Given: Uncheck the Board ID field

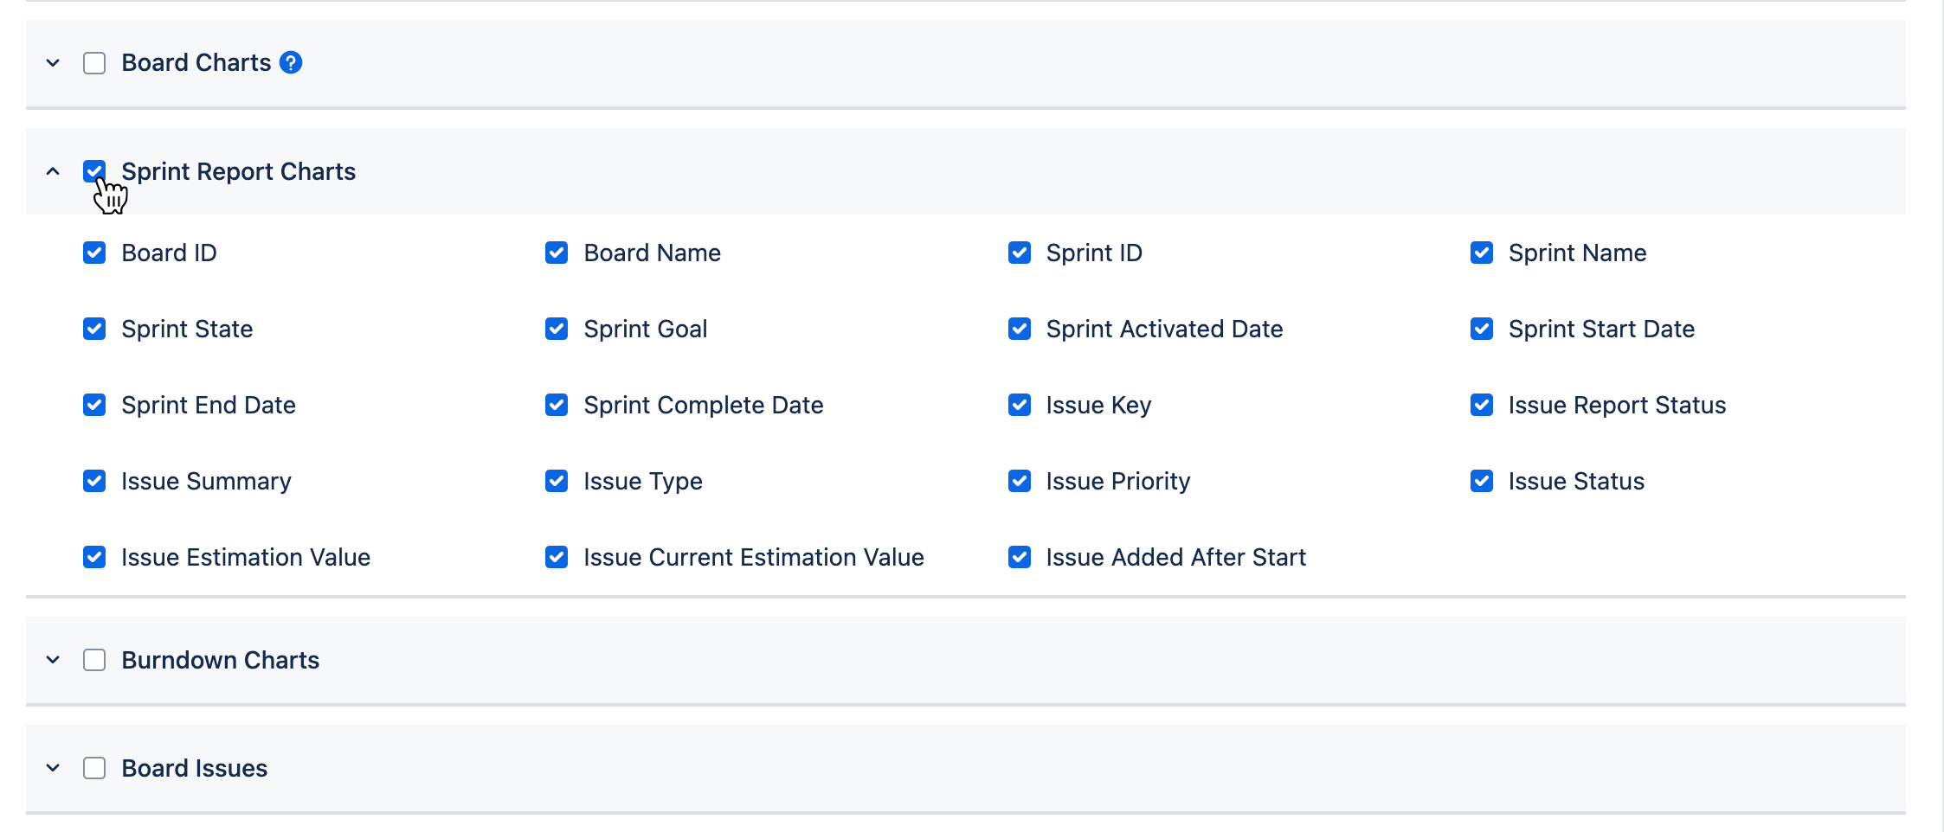Looking at the screenshot, I should [x=94, y=252].
